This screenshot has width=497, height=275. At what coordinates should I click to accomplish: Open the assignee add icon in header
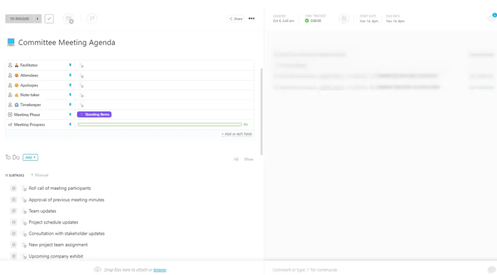click(68, 19)
